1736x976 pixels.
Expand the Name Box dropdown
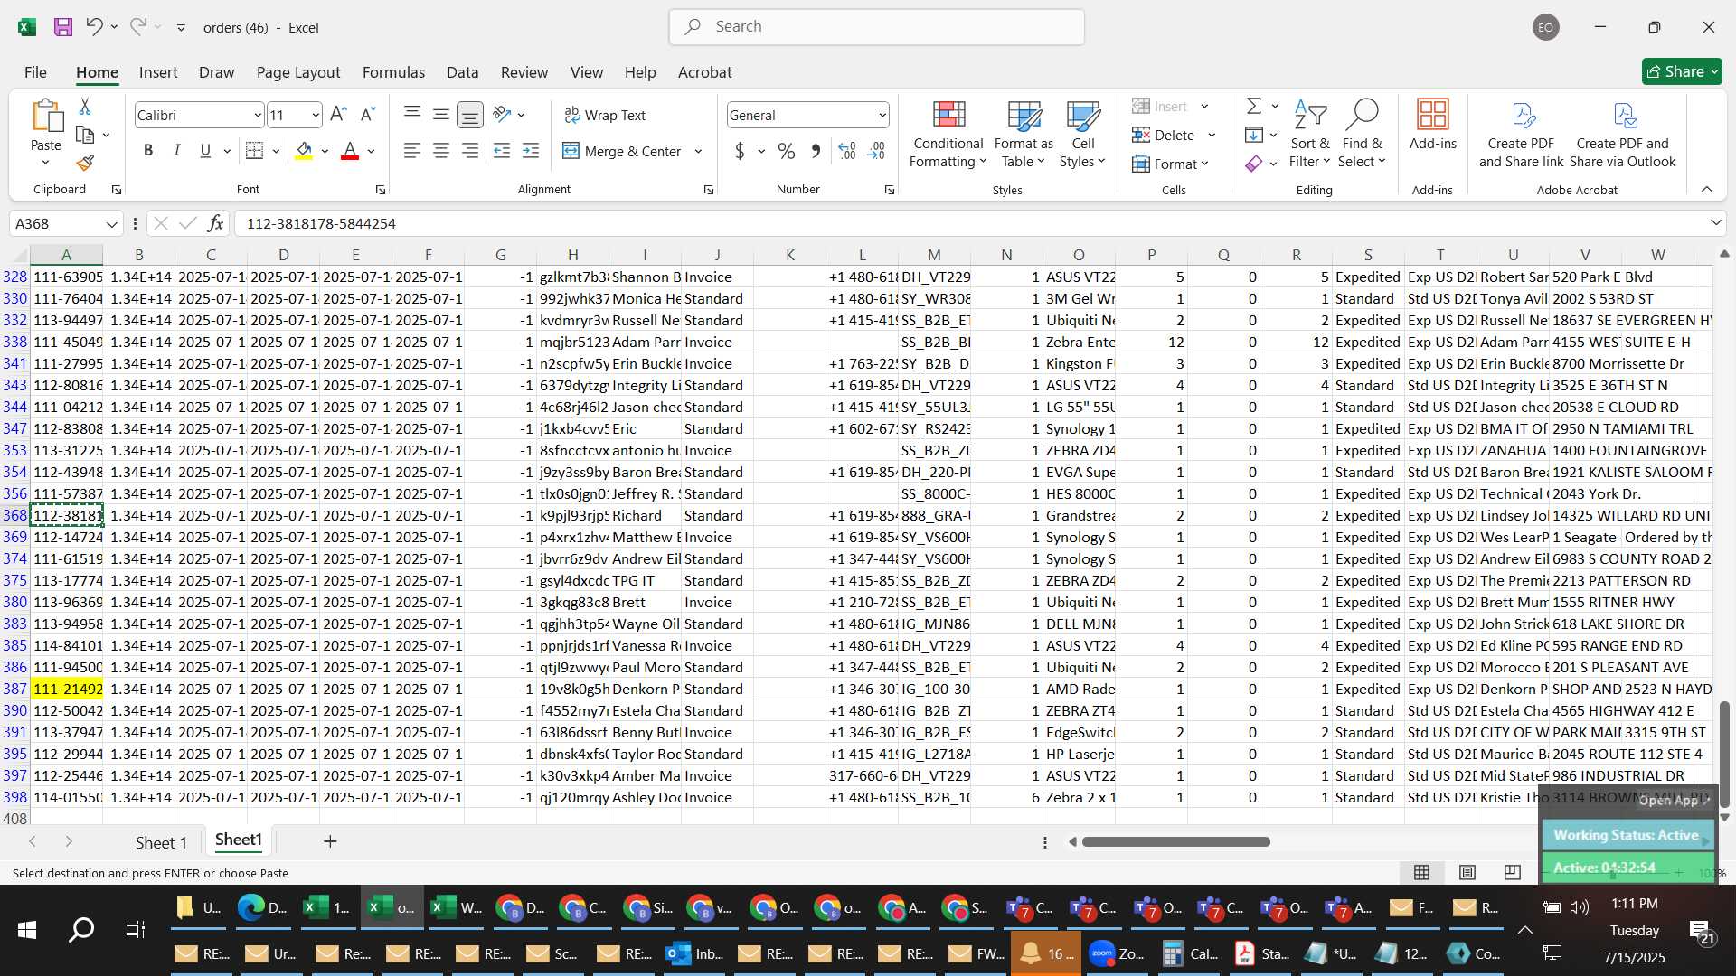coord(111,223)
